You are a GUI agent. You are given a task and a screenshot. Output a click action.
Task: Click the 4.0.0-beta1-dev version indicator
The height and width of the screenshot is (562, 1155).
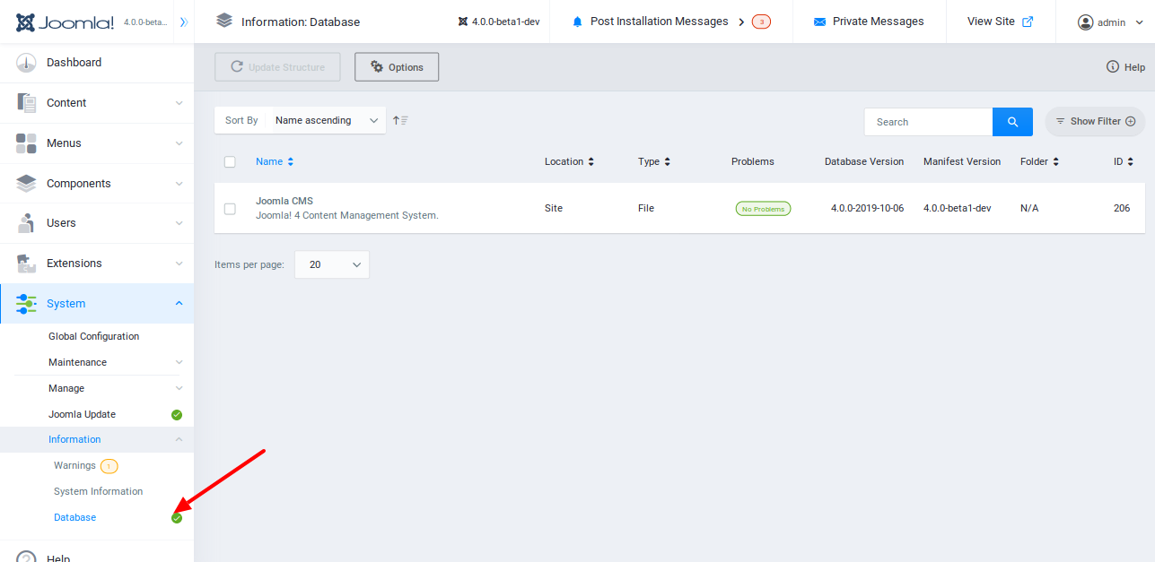click(x=498, y=21)
